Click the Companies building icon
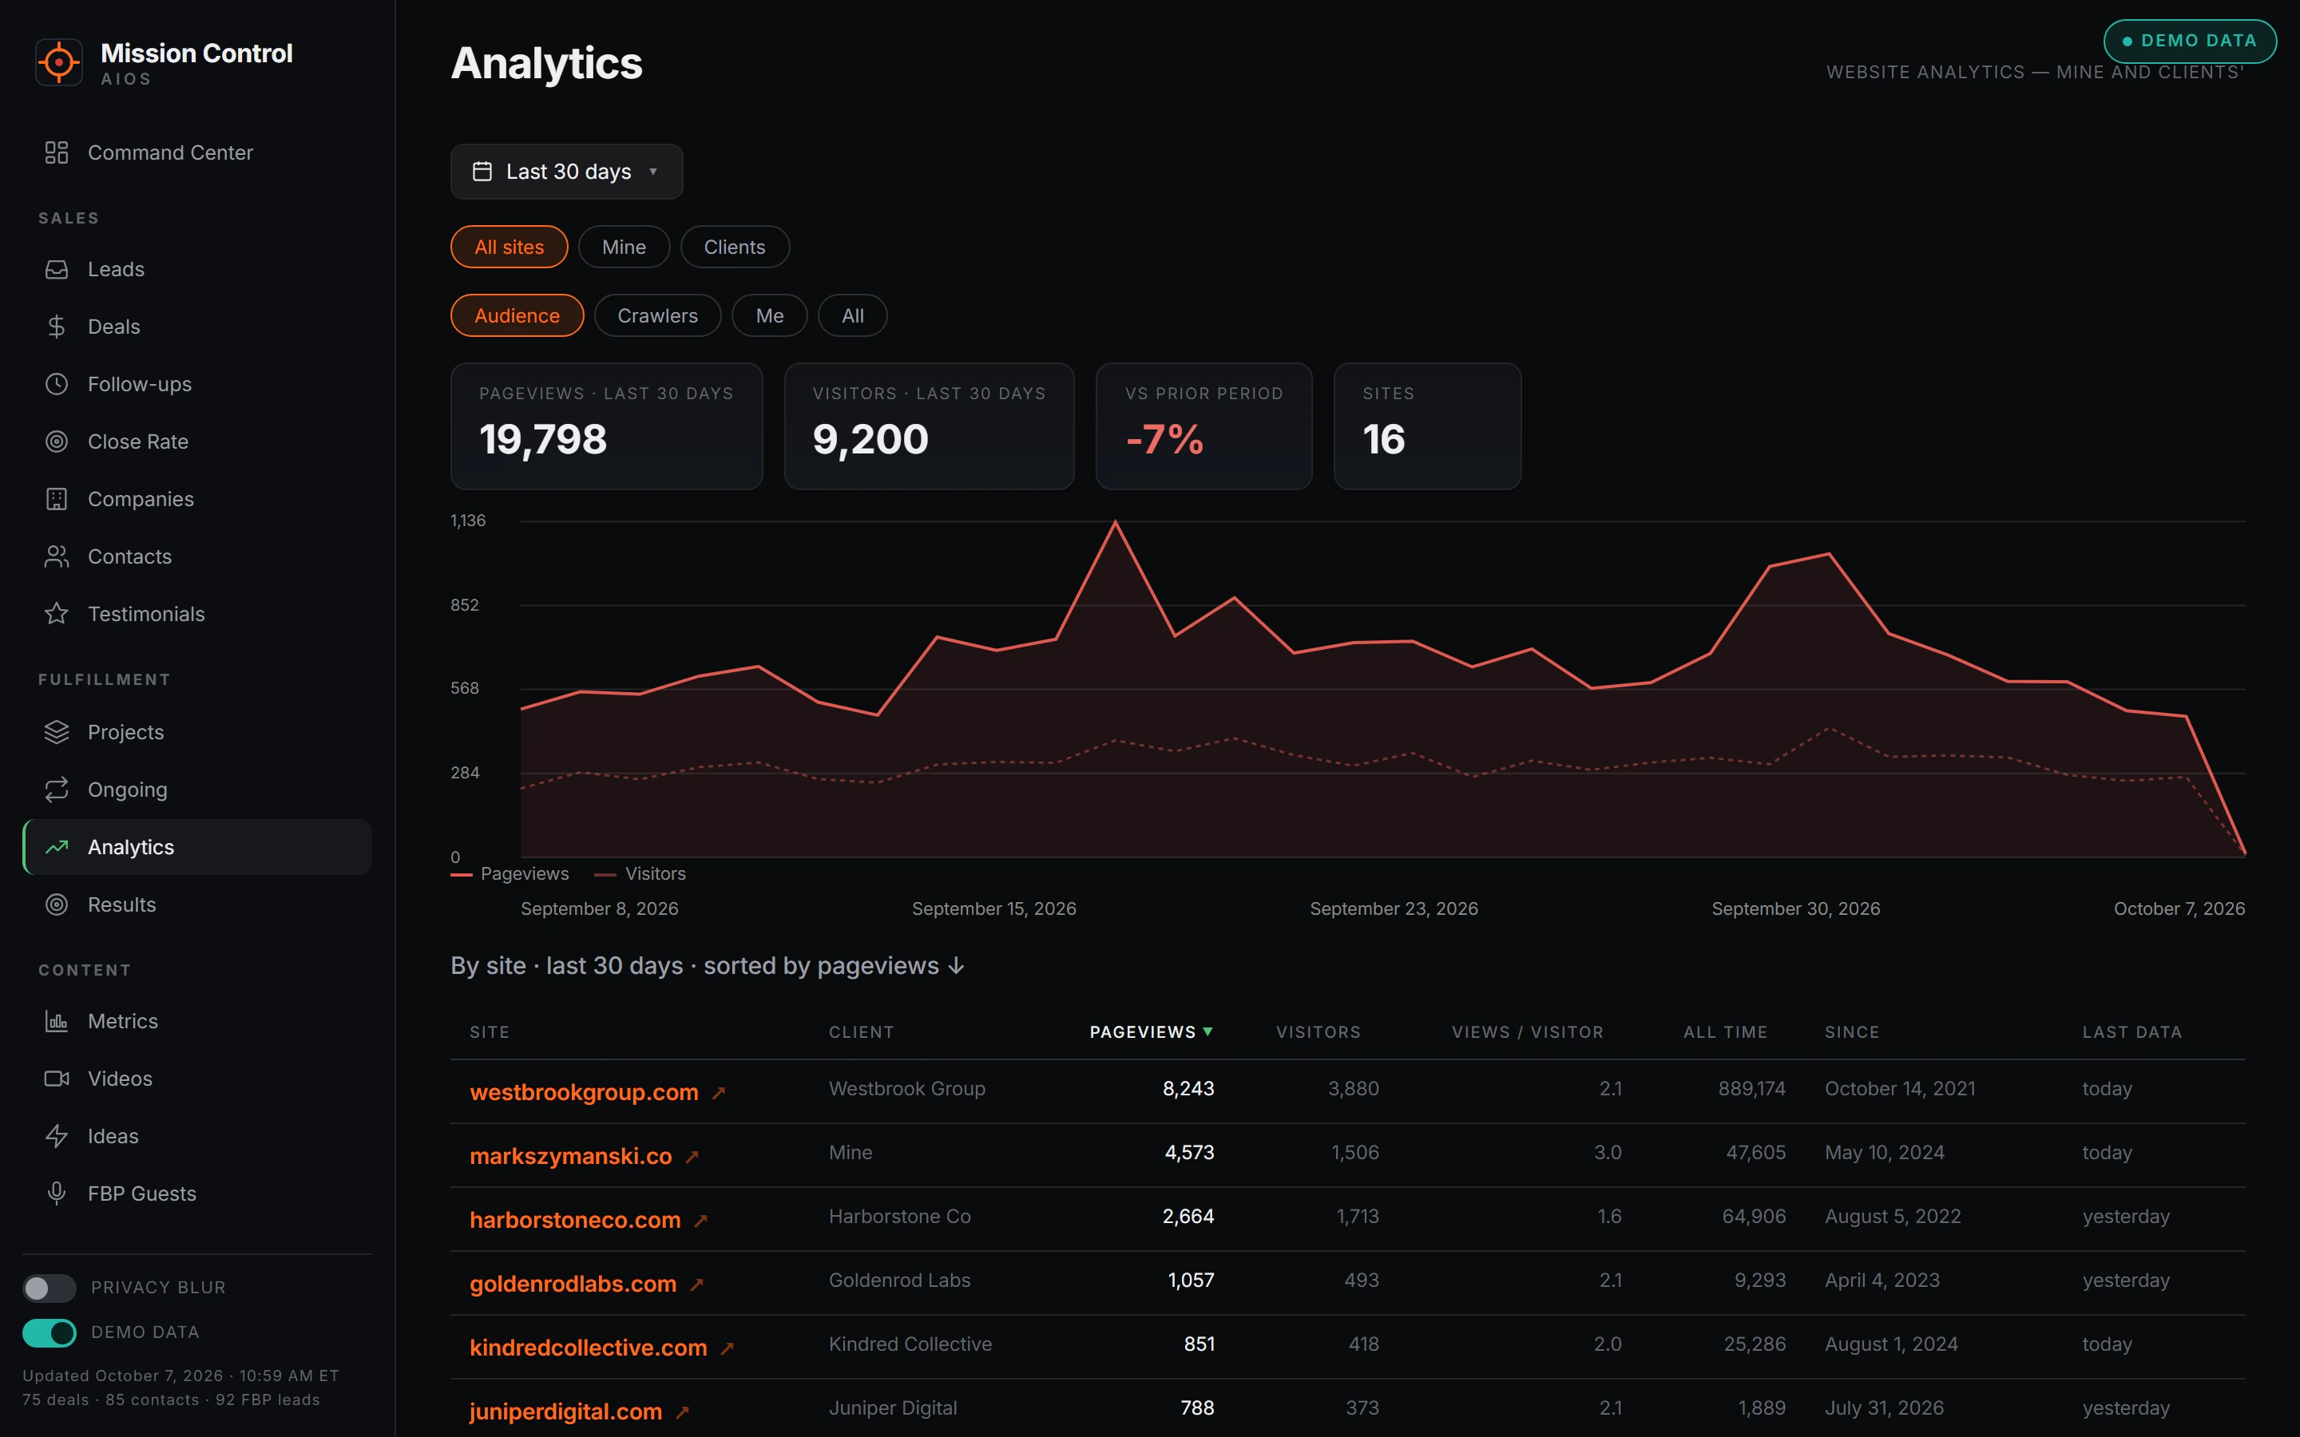This screenshot has height=1437, width=2300. (x=57, y=499)
